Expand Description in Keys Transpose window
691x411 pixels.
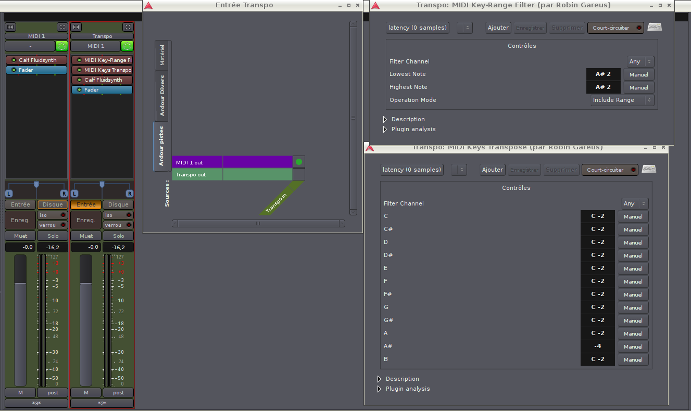[x=380, y=379]
